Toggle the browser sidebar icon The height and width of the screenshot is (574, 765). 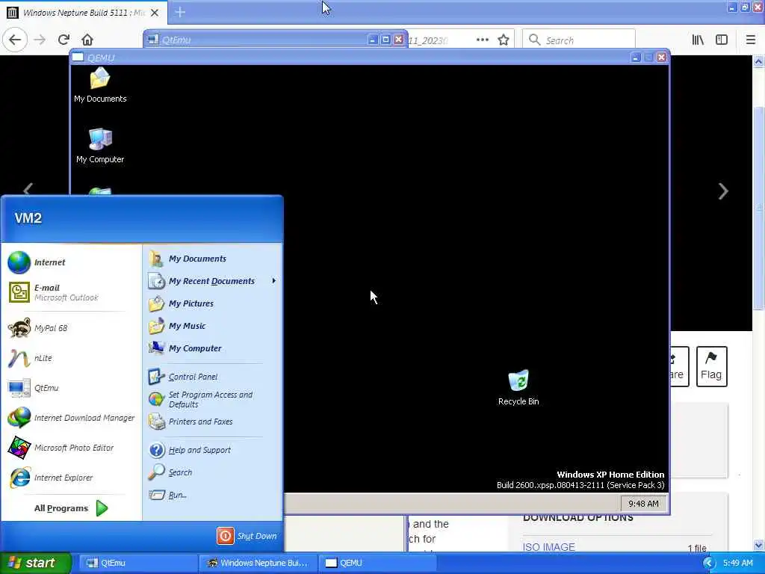click(x=722, y=40)
